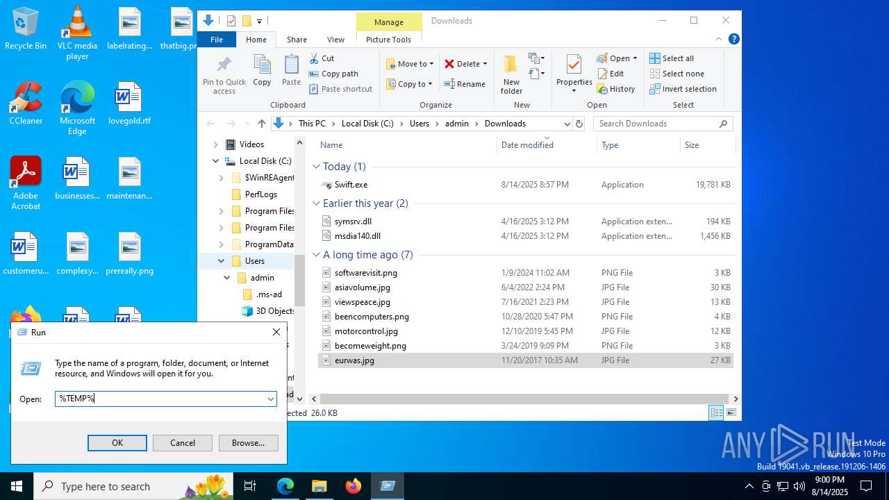The width and height of the screenshot is (889, 500).
Task: Click Cancel in Run dialog
Action: coord(183,443)
